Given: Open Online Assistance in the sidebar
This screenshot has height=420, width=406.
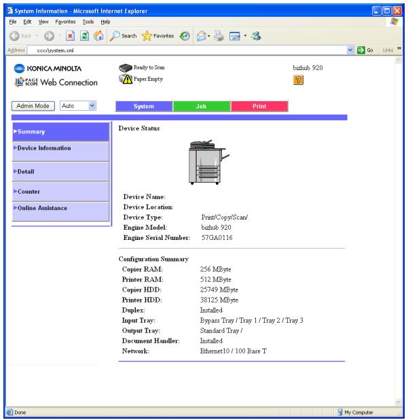Looking at the screenshot, I should [x=60, y=211].
